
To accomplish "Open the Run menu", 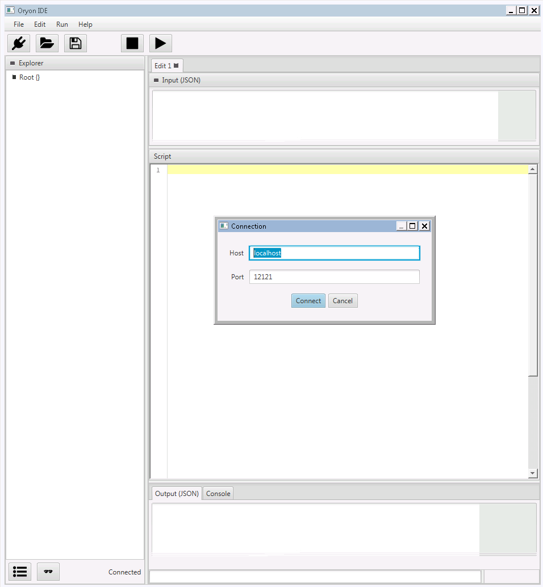I will [62, 24].
